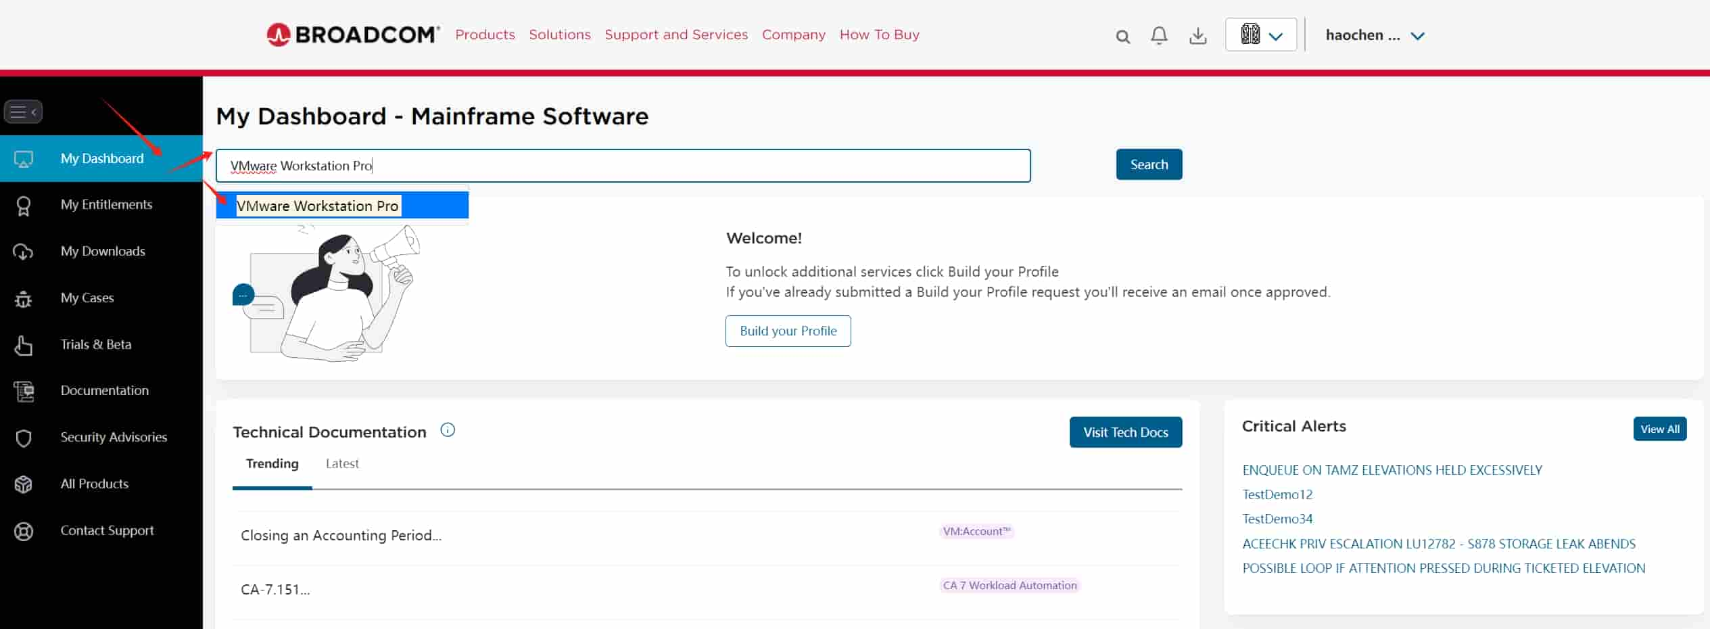Click the Security Advisories shield icon

[24, 438]
